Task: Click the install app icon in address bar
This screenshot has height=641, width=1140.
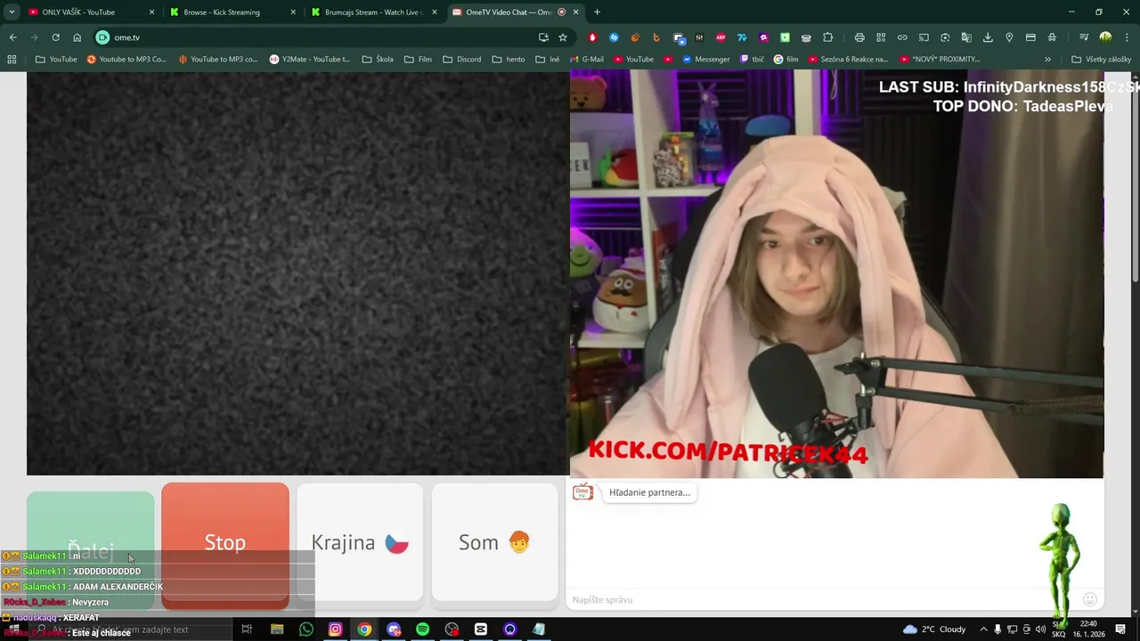Action: coord(543,37)
